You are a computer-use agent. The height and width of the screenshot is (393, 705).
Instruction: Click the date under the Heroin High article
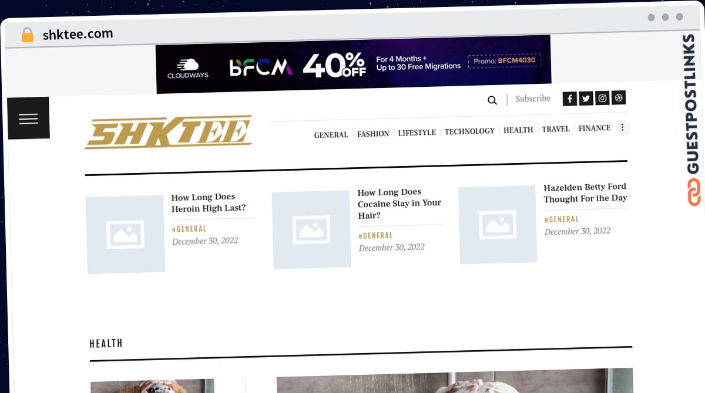tap(205, 241)
